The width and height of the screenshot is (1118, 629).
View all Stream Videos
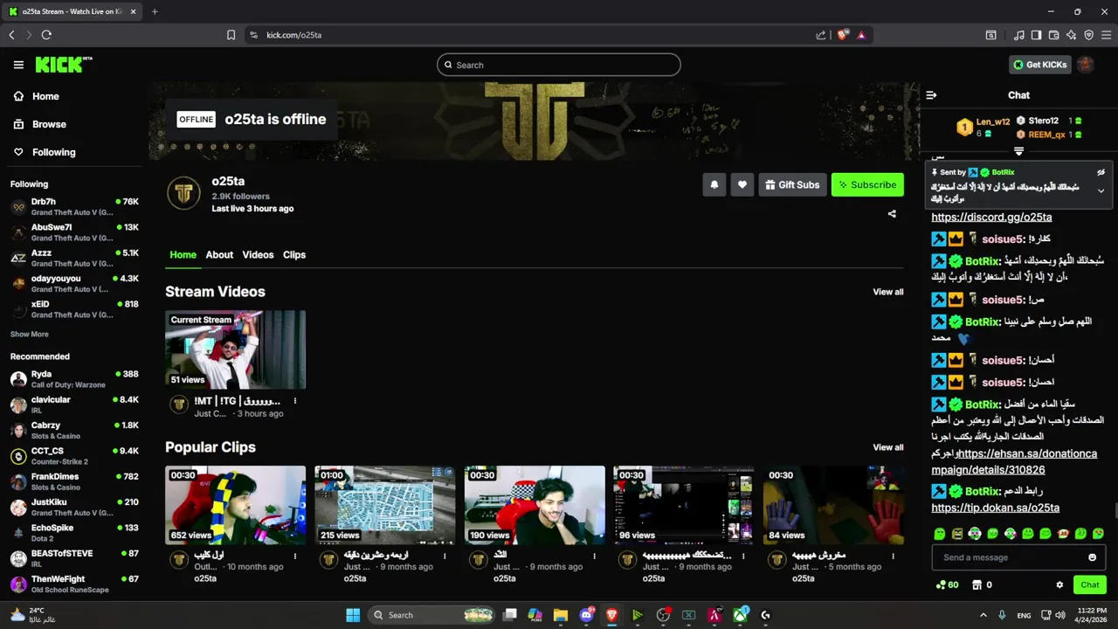coord(888,292)
